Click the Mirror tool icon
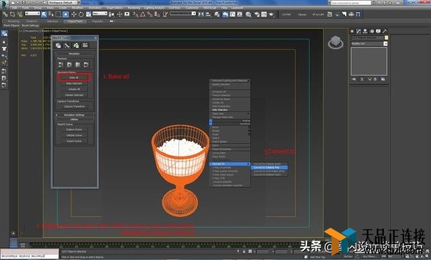Image resolution: width=431 pixels, height=260 pixels. (x=201, y=14)
